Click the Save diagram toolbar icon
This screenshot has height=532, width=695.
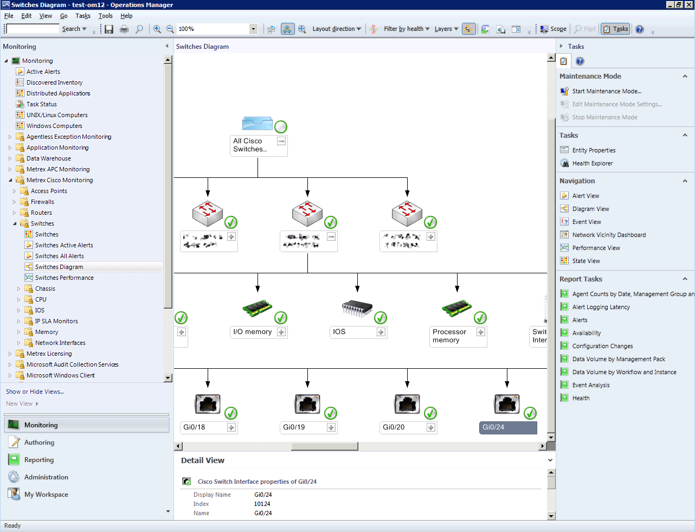click(109, 29)
